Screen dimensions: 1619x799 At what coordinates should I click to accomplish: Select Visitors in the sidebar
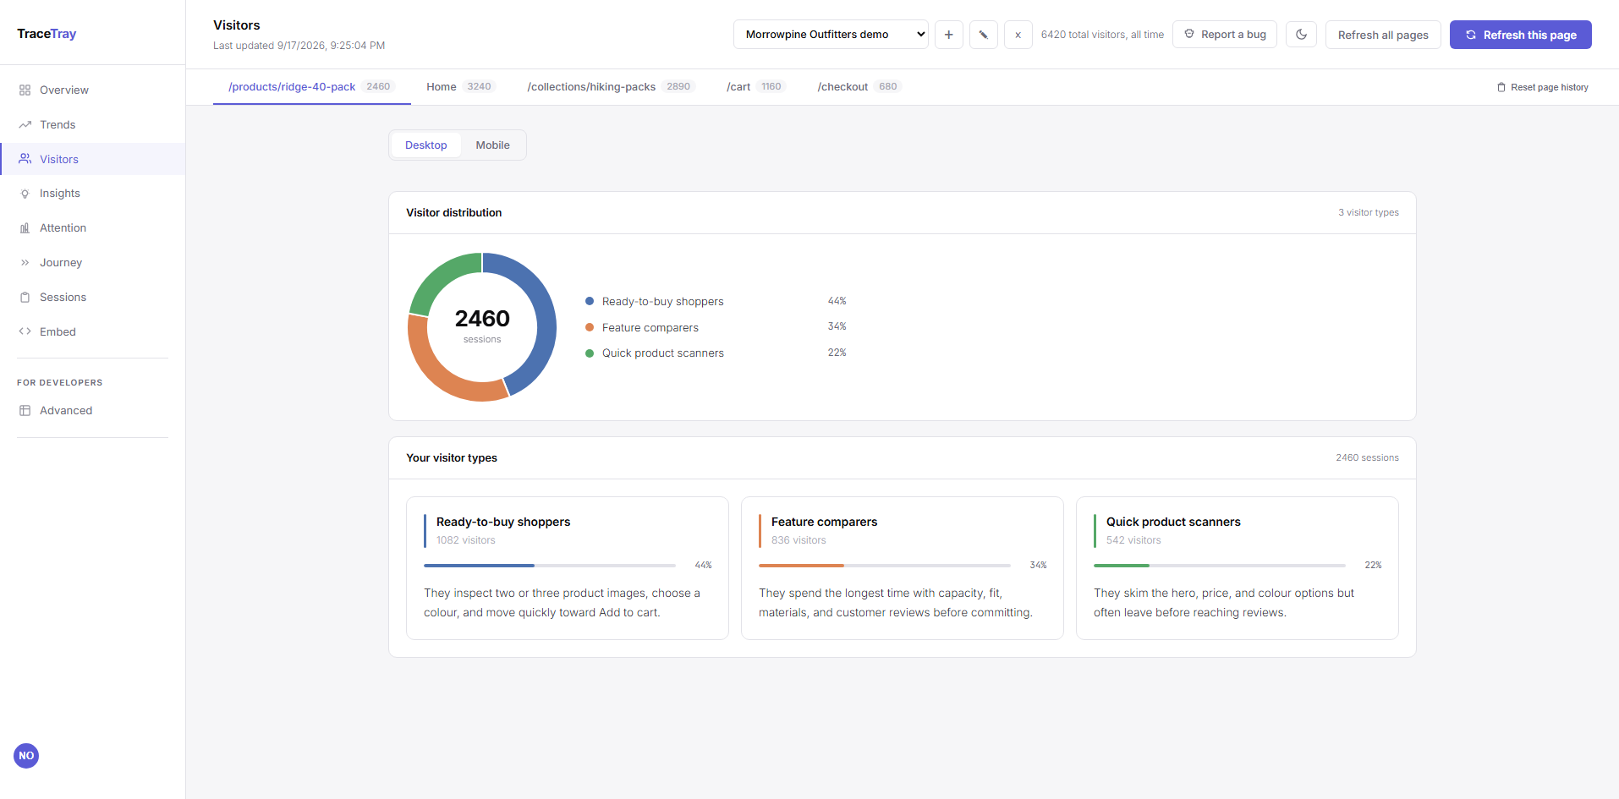click(92, 159)
